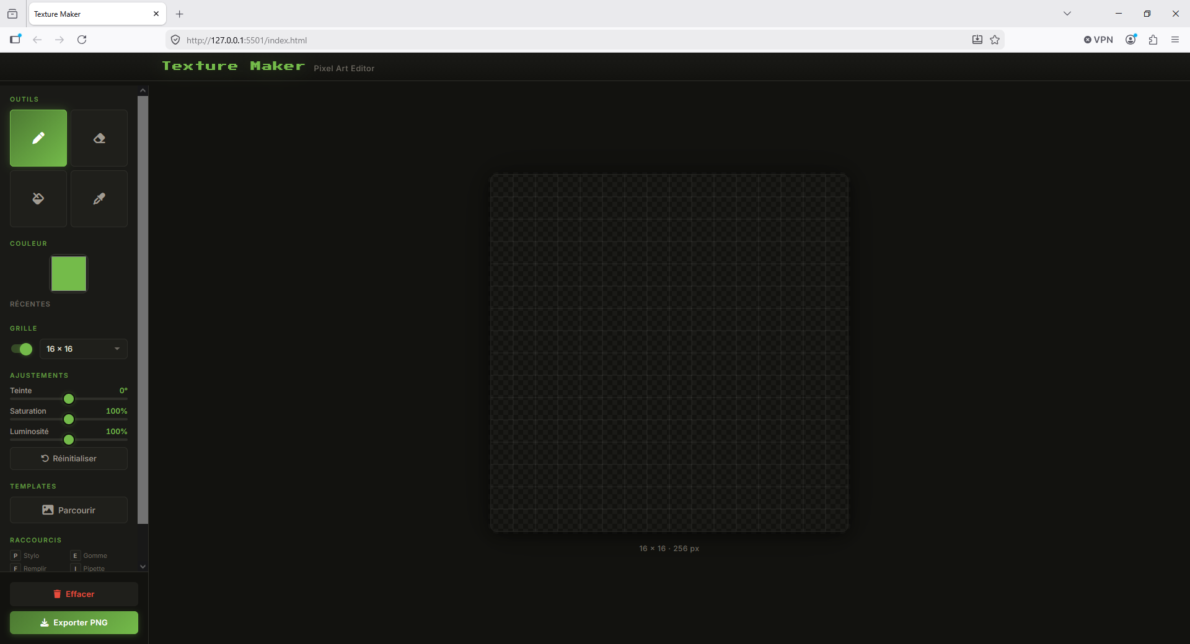Click the sidebar scrollbar down arrow
Viewport: 1190px width, 644px height.
[x=143, y=567]
